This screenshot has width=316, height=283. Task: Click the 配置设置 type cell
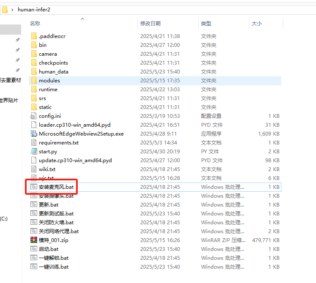coord(211,116)
